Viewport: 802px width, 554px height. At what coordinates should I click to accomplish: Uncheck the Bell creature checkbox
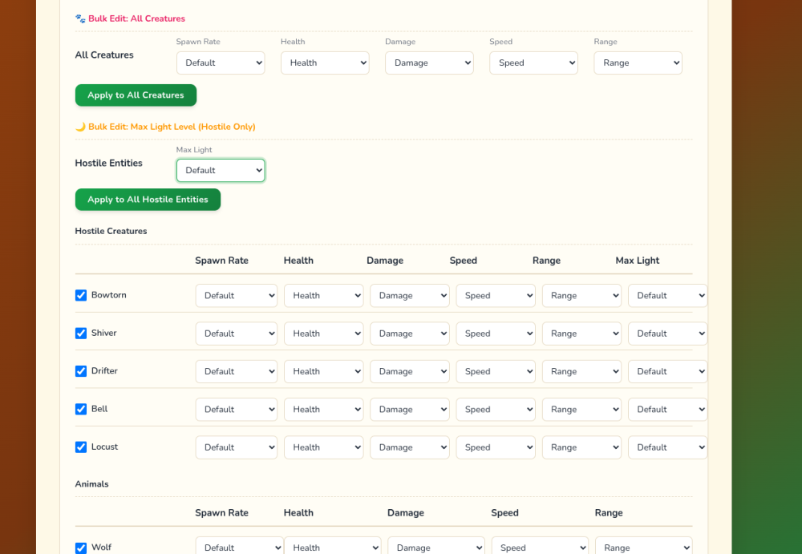(x=81, y=409)
